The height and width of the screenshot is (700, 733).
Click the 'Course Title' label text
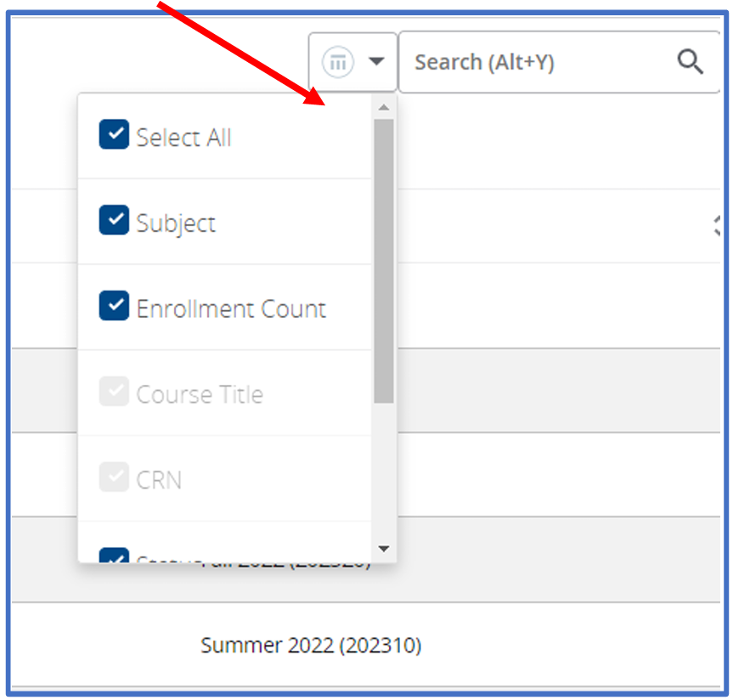pos(200,395)
